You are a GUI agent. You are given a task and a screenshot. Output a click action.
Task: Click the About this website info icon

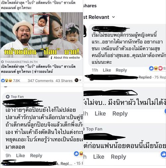[x=51, y=58]
